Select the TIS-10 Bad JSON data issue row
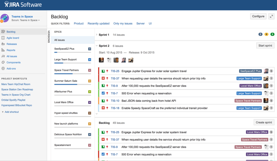This screenshot has height=161, width=277. tap(186, 101)
